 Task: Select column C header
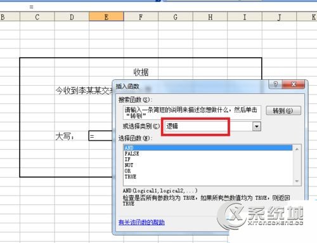(37, 16)
